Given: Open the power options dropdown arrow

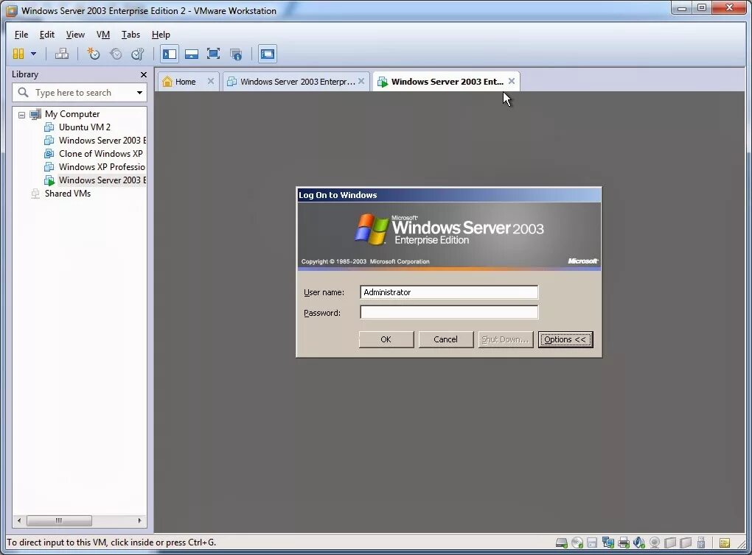Looking at the screenshot, I should [34, 54].
